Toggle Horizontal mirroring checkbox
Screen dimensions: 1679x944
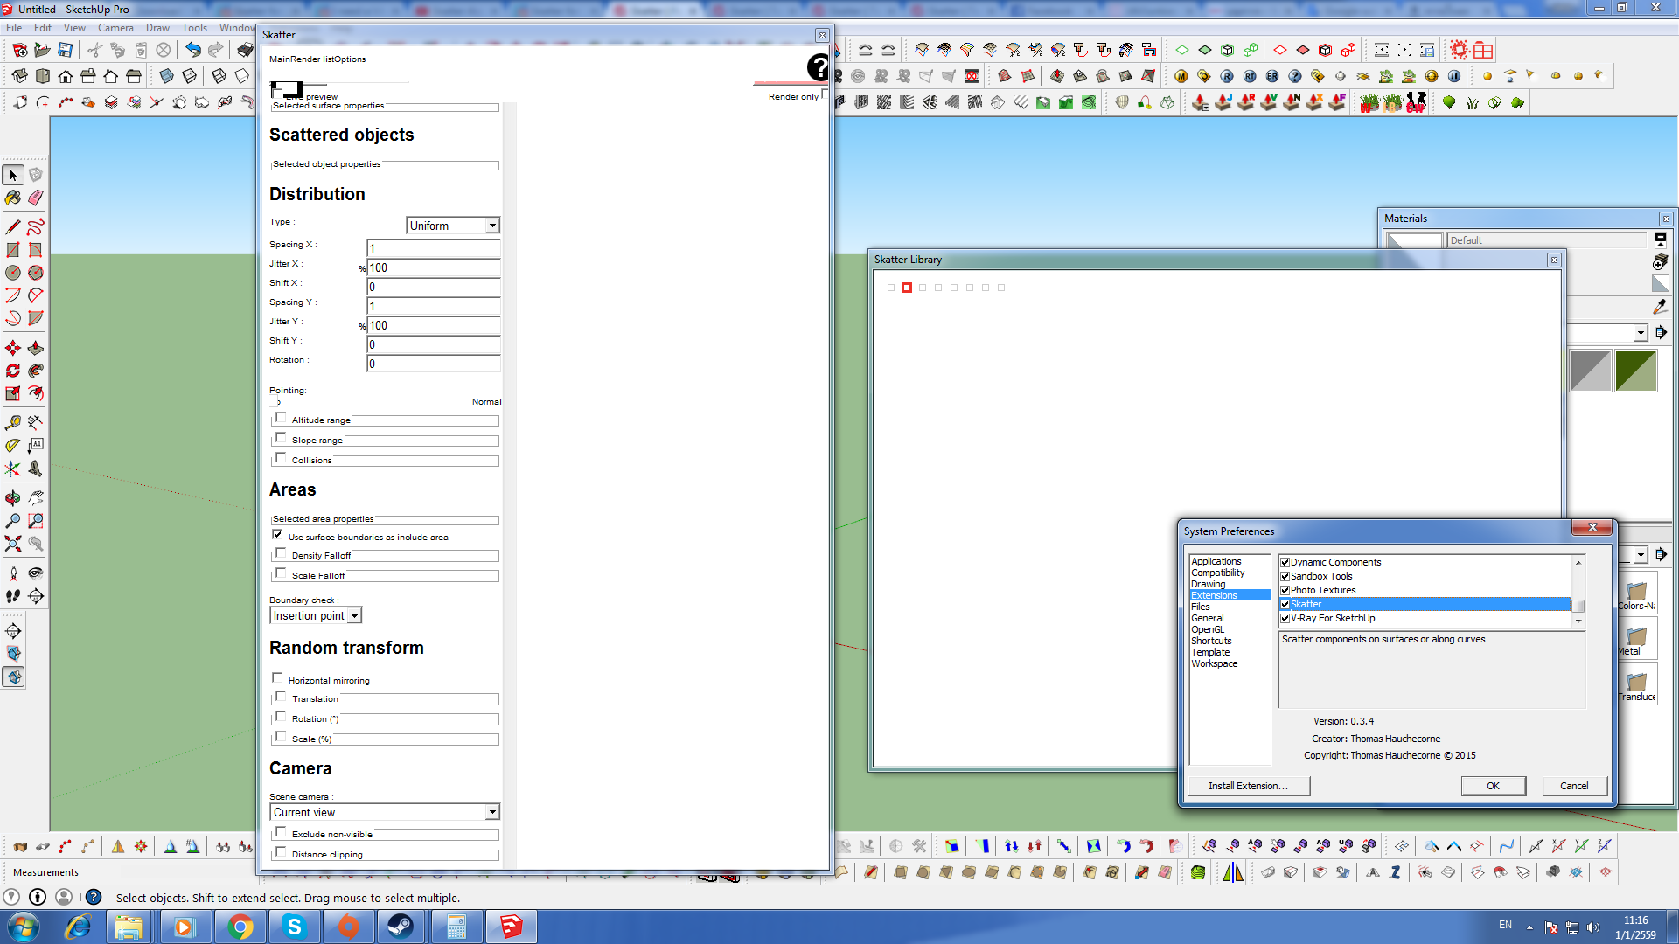277,678
